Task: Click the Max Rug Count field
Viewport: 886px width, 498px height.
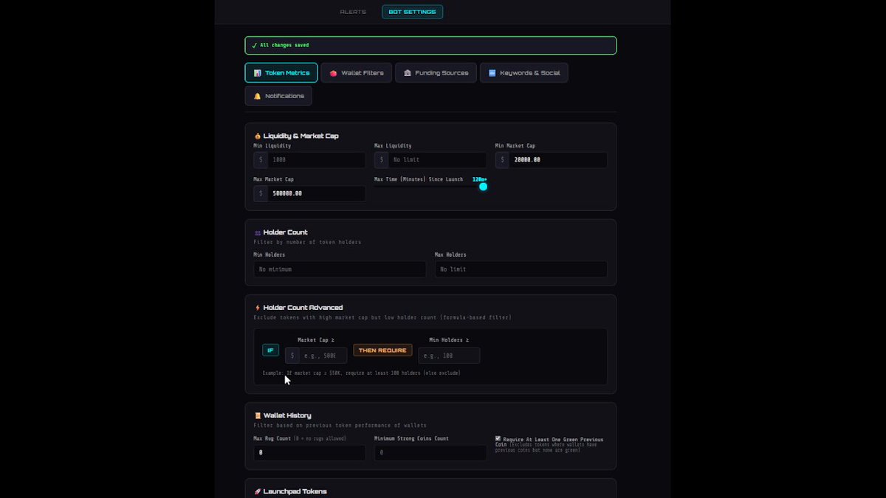Action: (x=309, y=452)
